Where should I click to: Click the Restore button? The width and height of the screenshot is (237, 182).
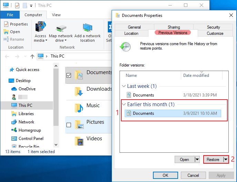coord(213,160)
